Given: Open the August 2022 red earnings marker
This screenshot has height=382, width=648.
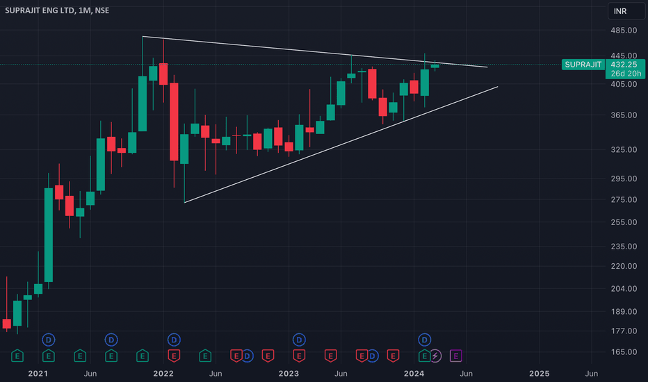Looking at the screenshot, I should (236, 356).
